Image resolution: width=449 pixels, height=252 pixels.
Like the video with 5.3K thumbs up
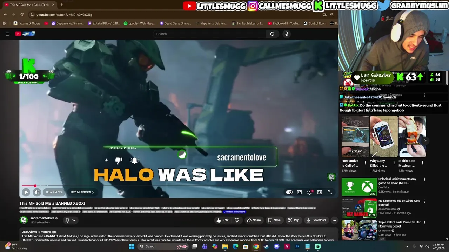[223, 220]
